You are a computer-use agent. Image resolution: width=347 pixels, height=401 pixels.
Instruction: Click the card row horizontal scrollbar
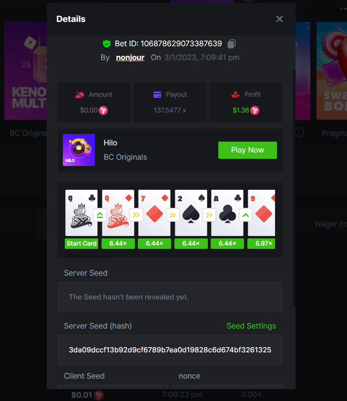tap(90, 256)
